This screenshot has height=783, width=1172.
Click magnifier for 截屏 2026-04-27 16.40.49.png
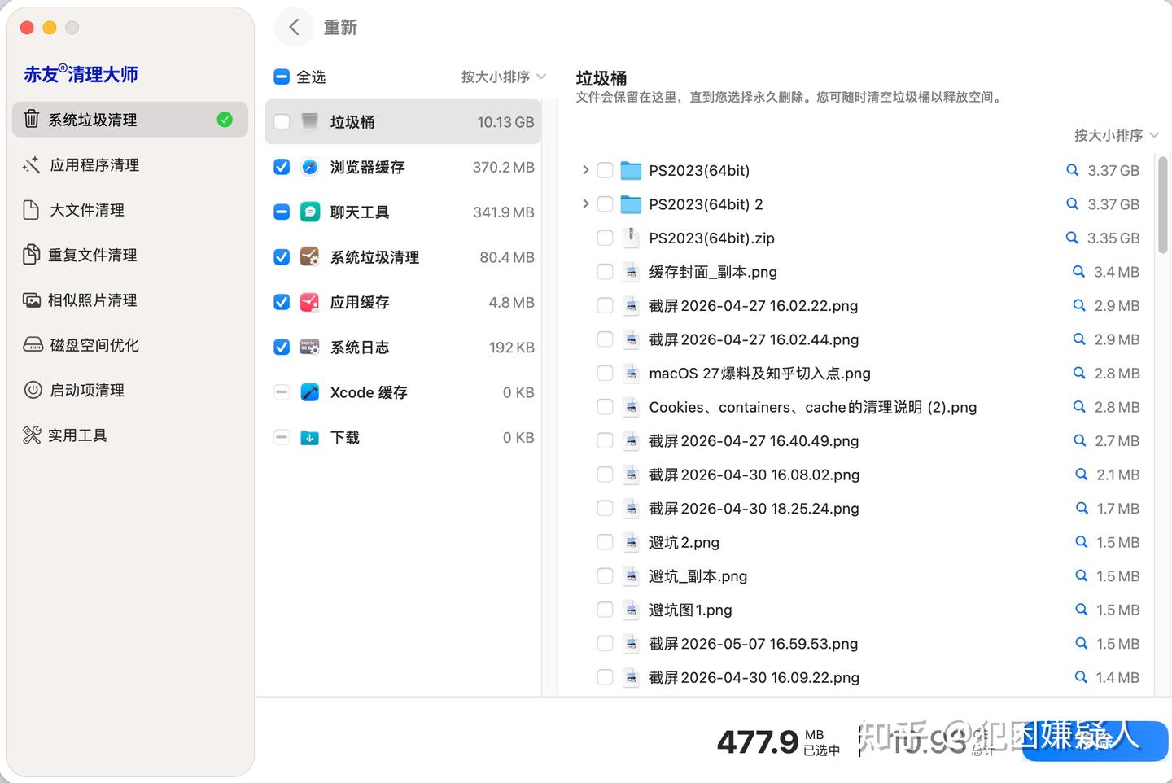point(1079,440)
